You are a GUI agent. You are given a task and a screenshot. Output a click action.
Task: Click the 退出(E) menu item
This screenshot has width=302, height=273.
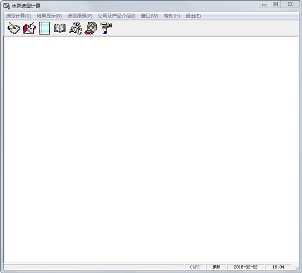point(193,16)
